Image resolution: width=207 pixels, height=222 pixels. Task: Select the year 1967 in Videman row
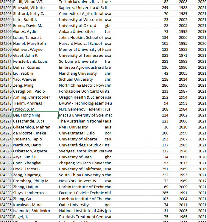pos(178,139)
